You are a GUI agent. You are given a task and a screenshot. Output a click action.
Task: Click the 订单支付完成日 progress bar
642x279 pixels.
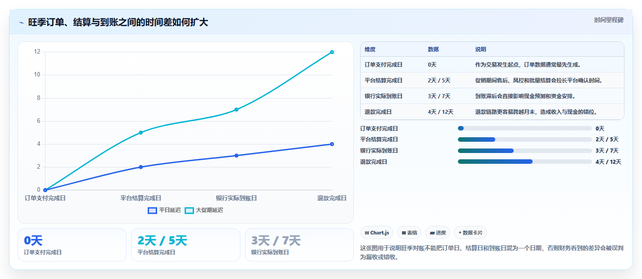(524, 128)
